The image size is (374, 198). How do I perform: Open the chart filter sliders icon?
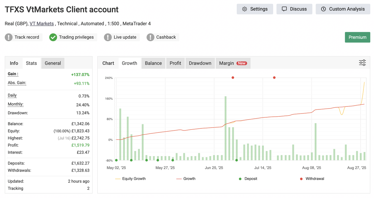coord(362,63)
